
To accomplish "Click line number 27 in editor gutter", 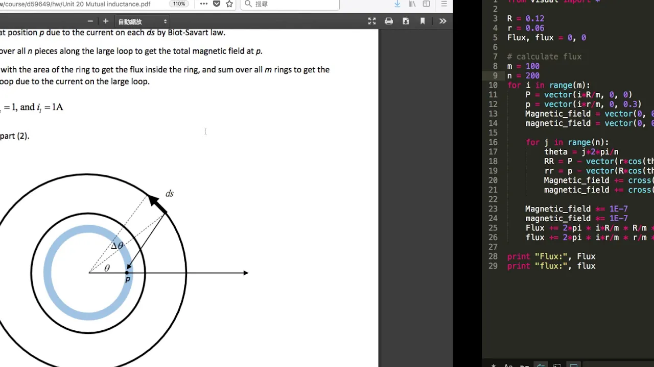I will coord(493,247).
